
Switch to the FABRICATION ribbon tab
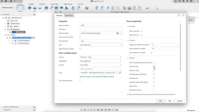pyautogui.click(x=68, y=4)
